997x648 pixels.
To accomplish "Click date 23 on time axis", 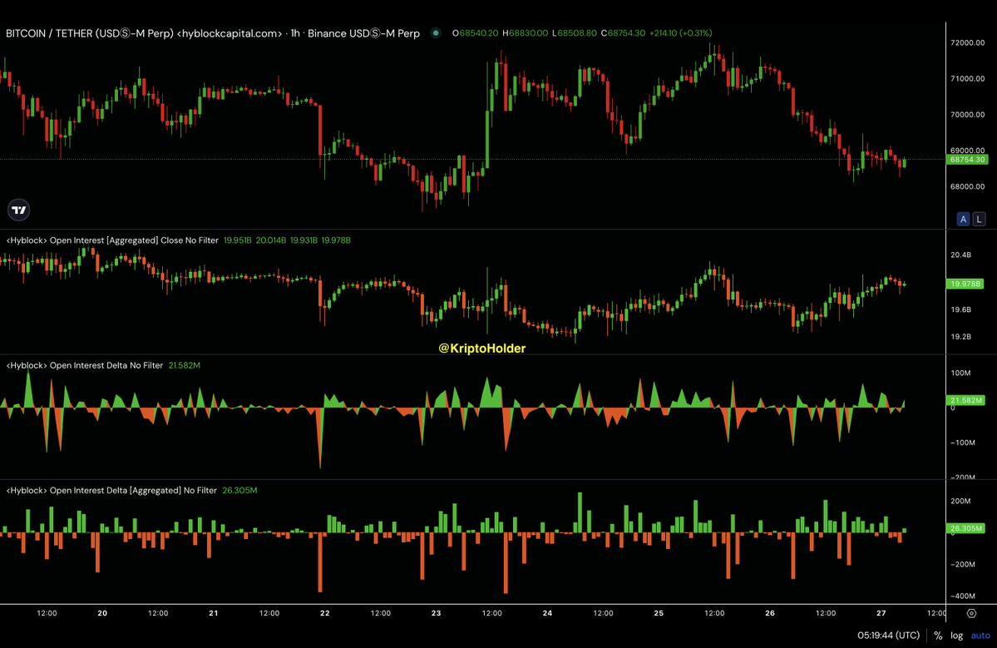I will [437, 613].
